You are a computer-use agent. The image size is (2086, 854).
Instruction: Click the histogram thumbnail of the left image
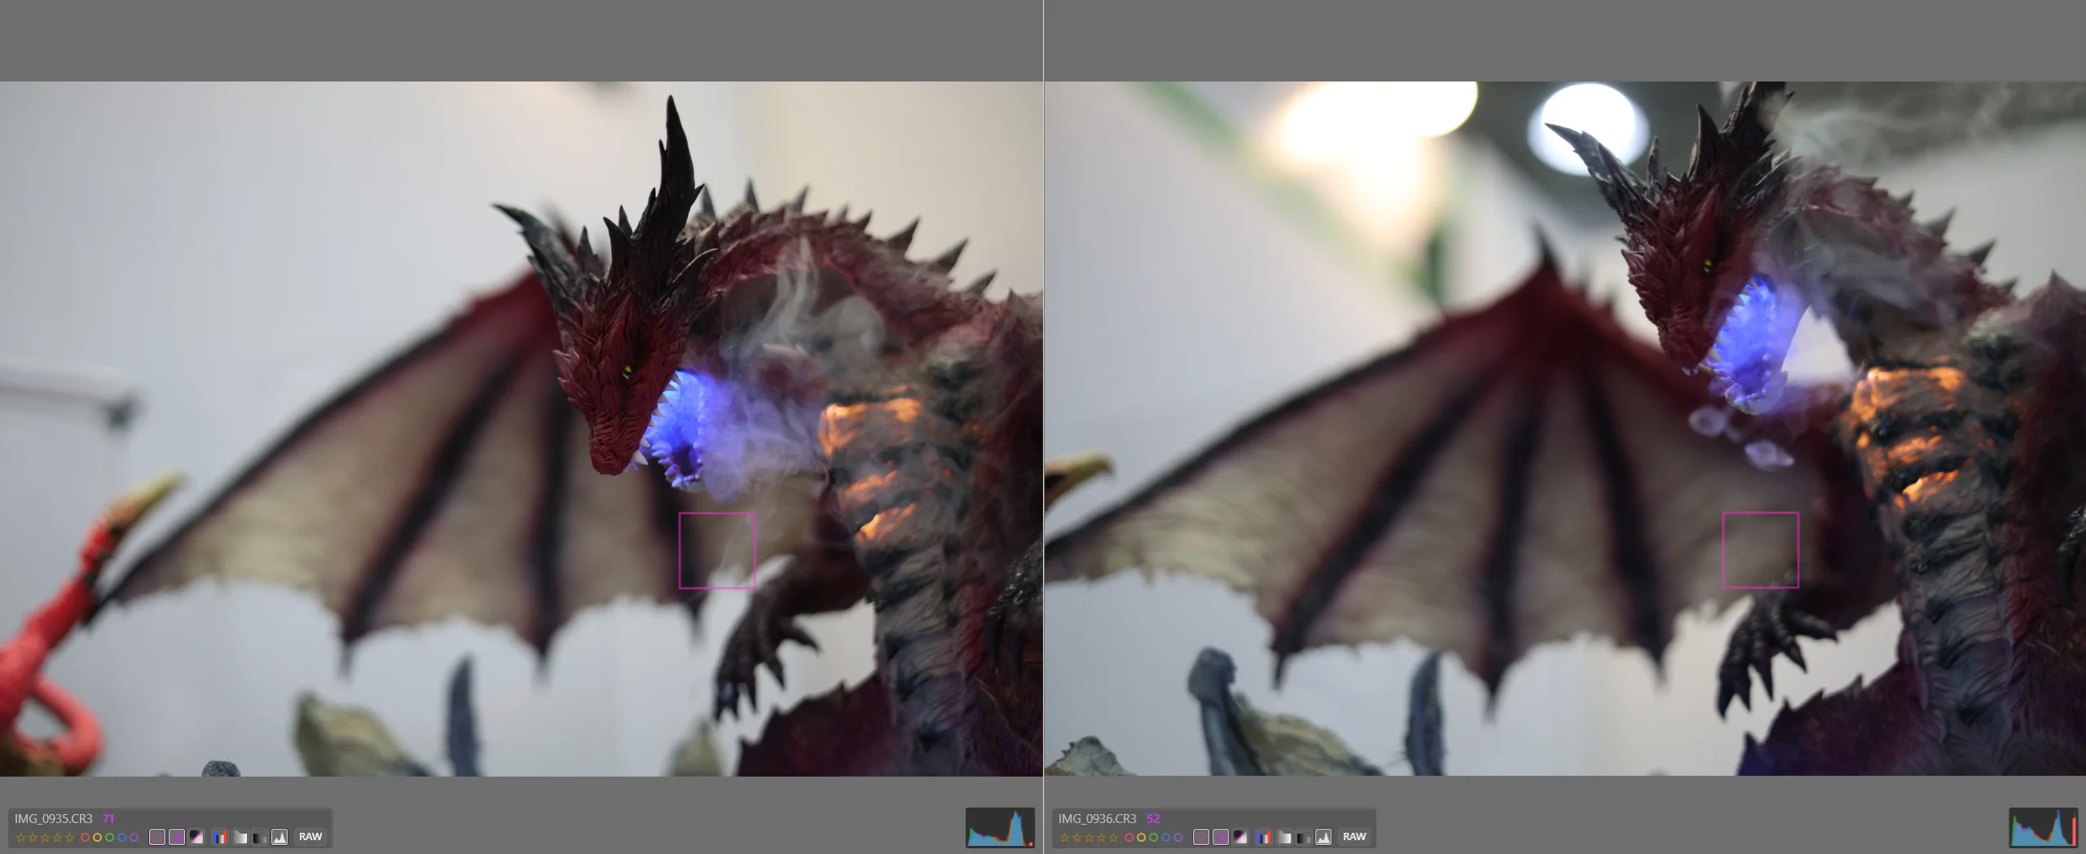click(x=1000, y=828)
